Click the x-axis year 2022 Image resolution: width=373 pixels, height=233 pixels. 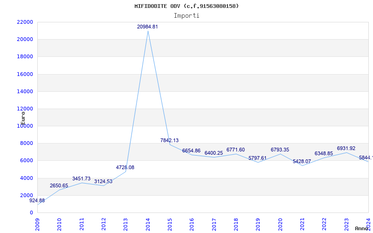(324, 225)
